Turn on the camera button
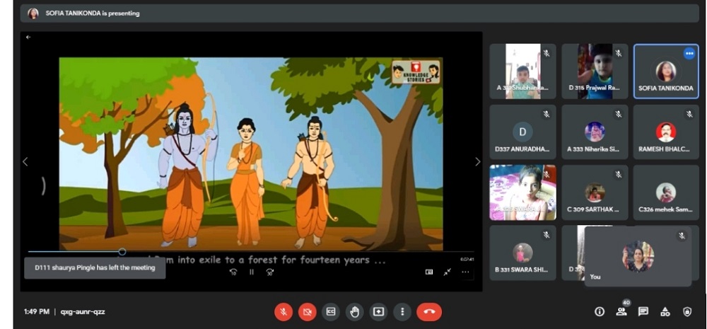707x329 pixels. tap(307, 311)
